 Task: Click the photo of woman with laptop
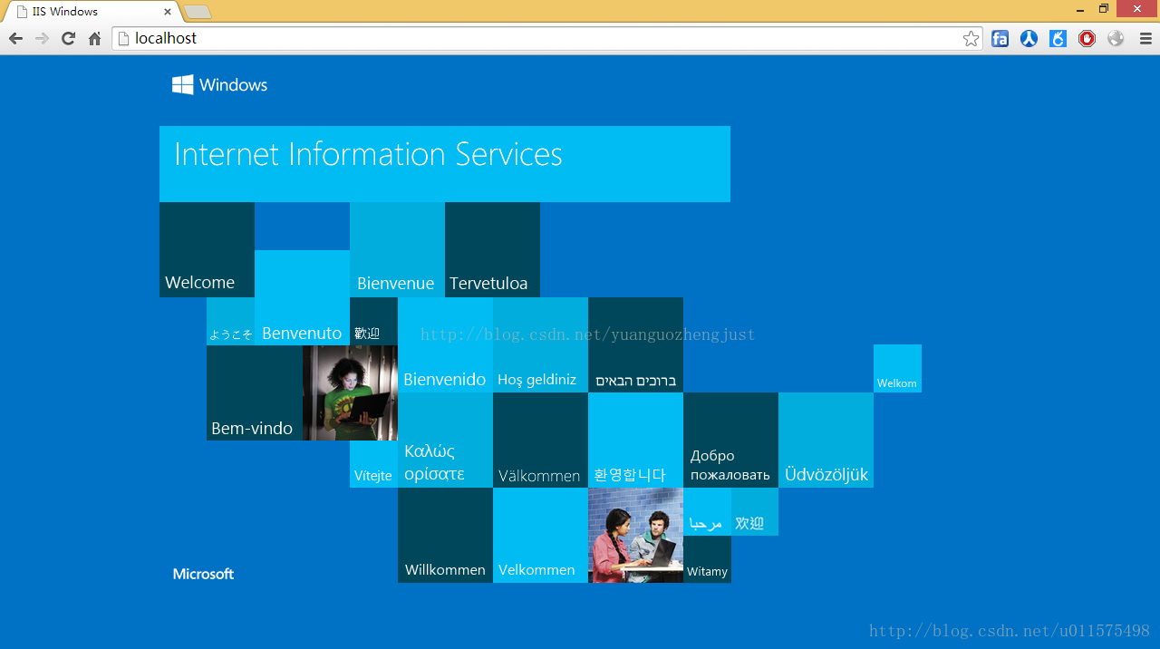(350, 392)
